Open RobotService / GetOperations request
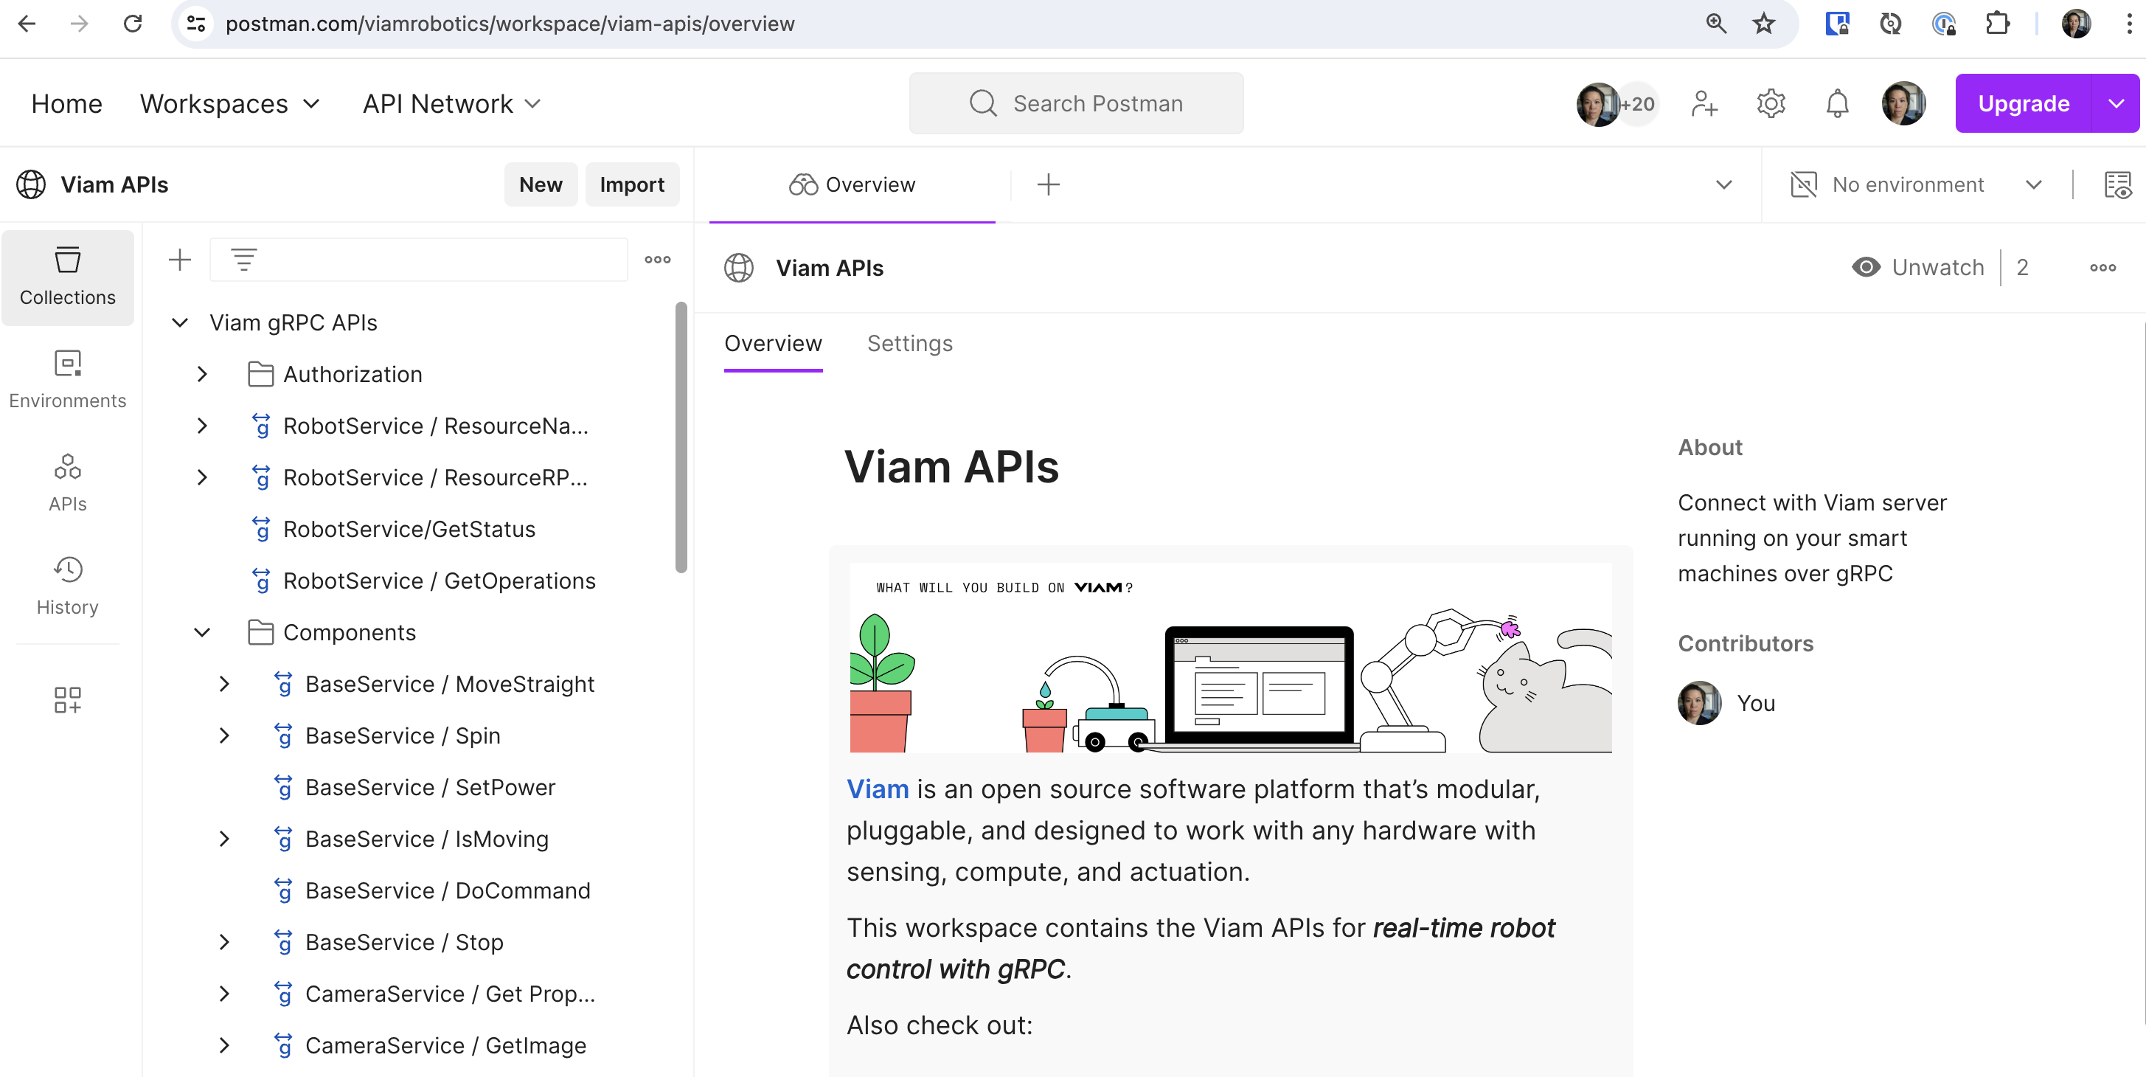 439,581
